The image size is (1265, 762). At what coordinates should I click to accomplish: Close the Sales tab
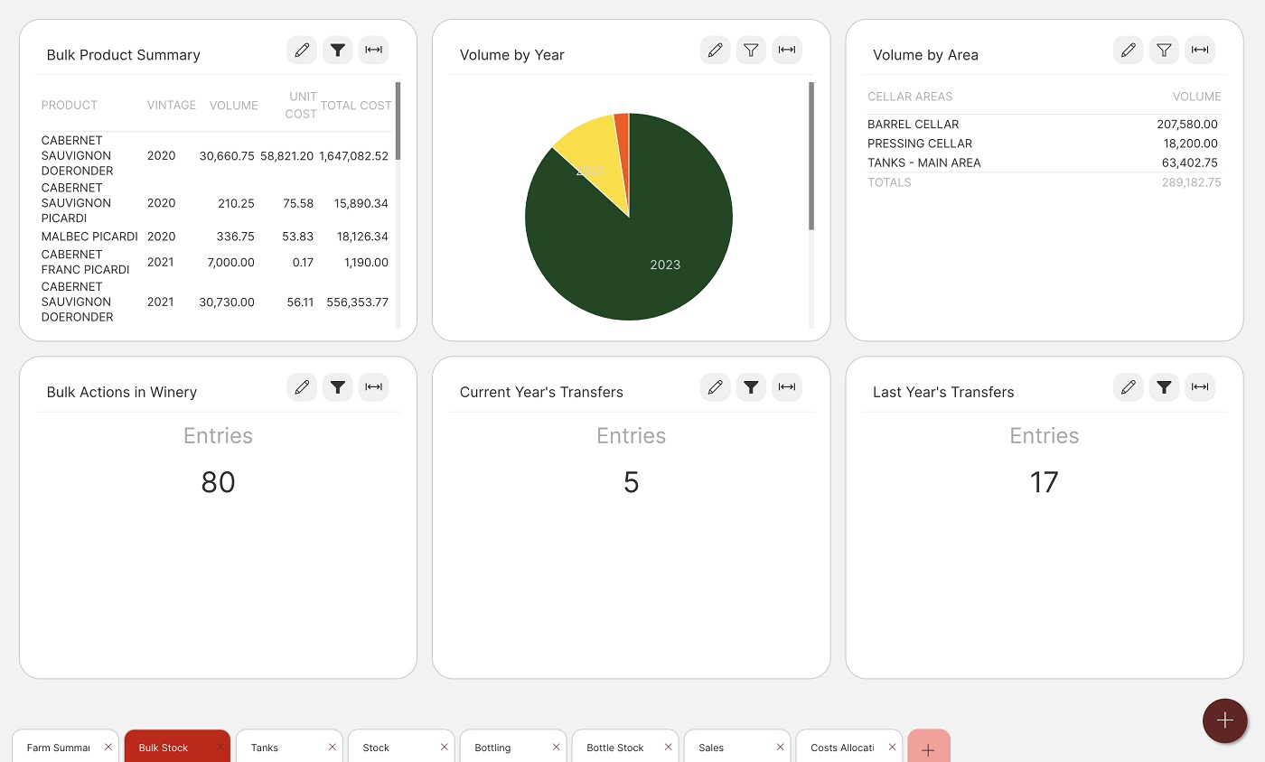pyautogui.click(x=780, y=747)
